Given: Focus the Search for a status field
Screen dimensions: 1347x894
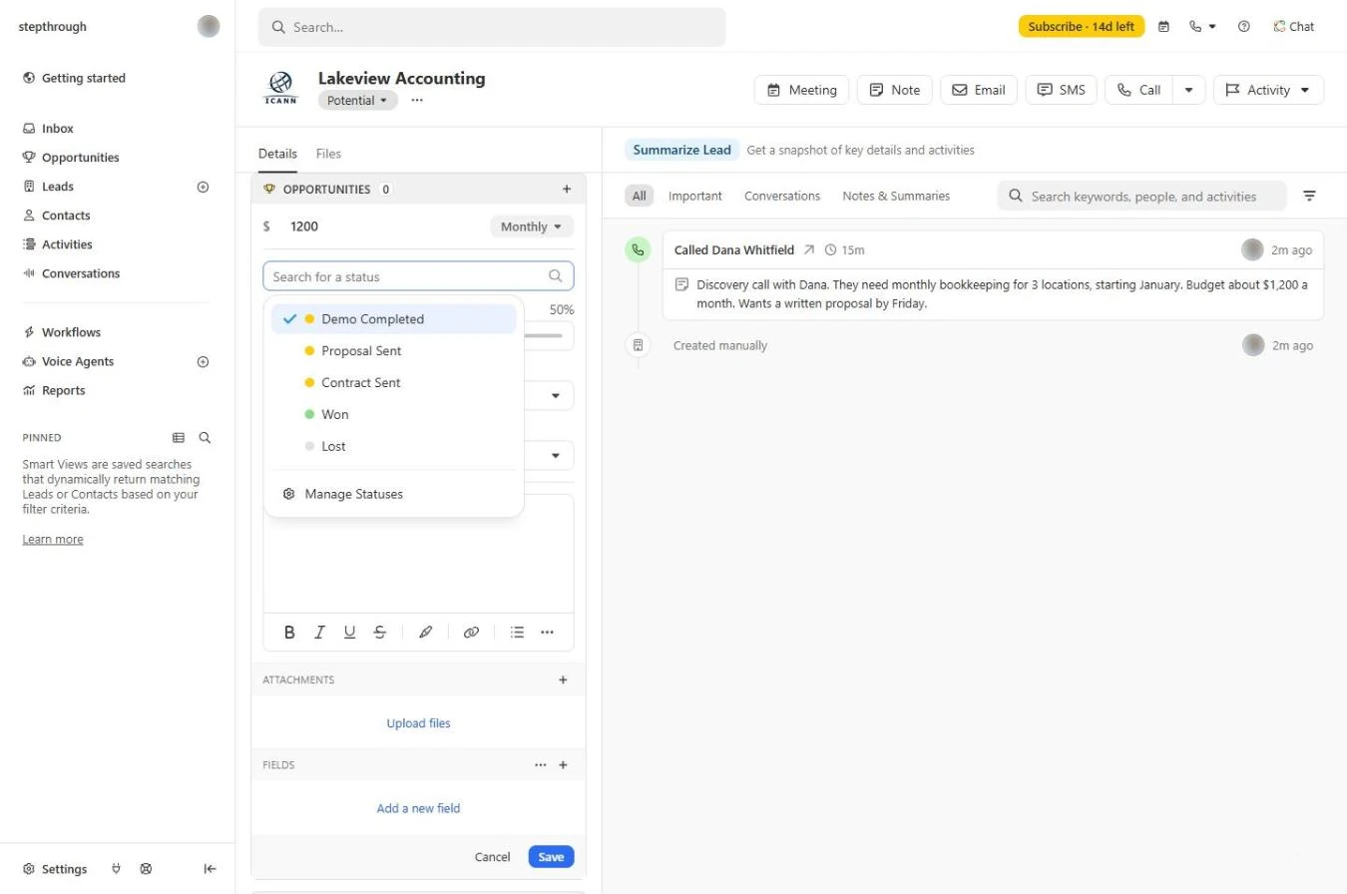Looking at the screenshot, I should [x=418, y=276].
